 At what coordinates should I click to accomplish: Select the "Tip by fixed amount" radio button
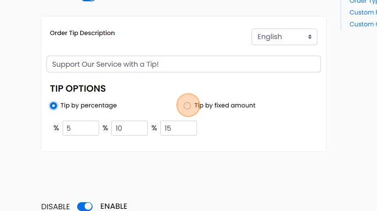pos(187,106)
